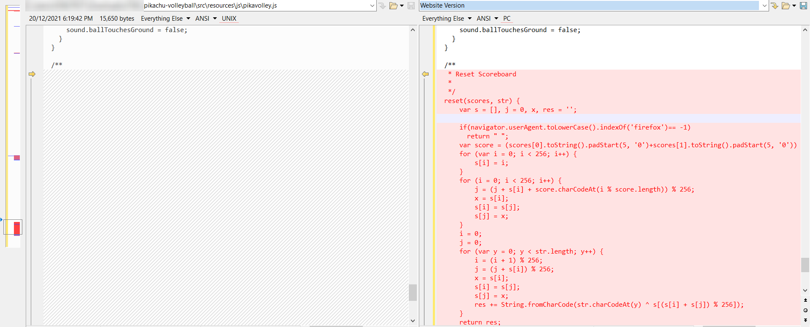Click right pane reload file arrow icon
This screenshot has width=810, height=327.
coord(775,5)
